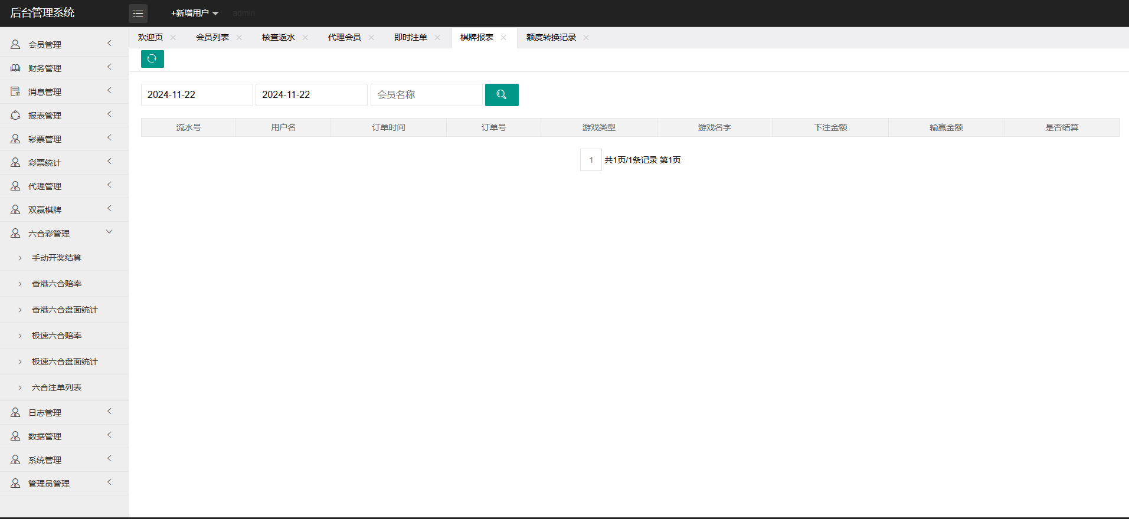
Task: Click the 下注金额 column header
Action: coord(830,127)
